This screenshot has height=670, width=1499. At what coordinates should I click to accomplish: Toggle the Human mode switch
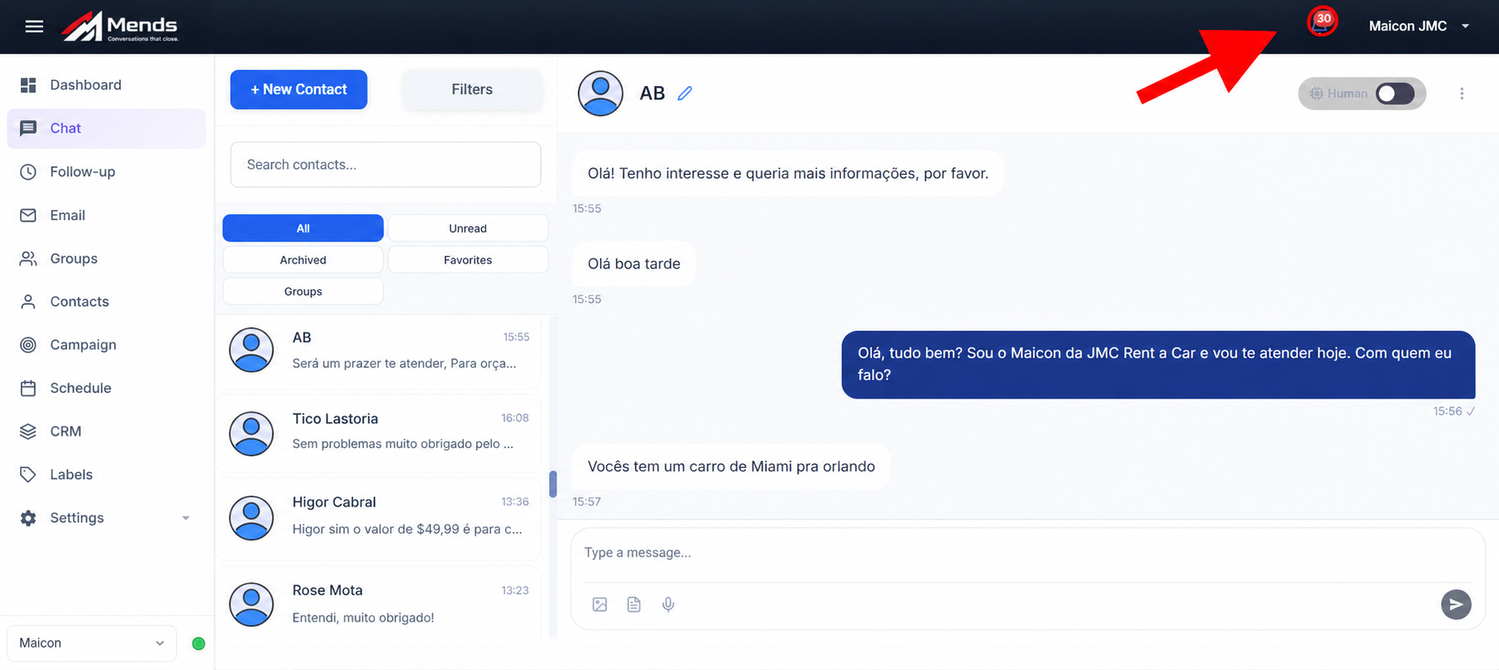point(1395,93)
